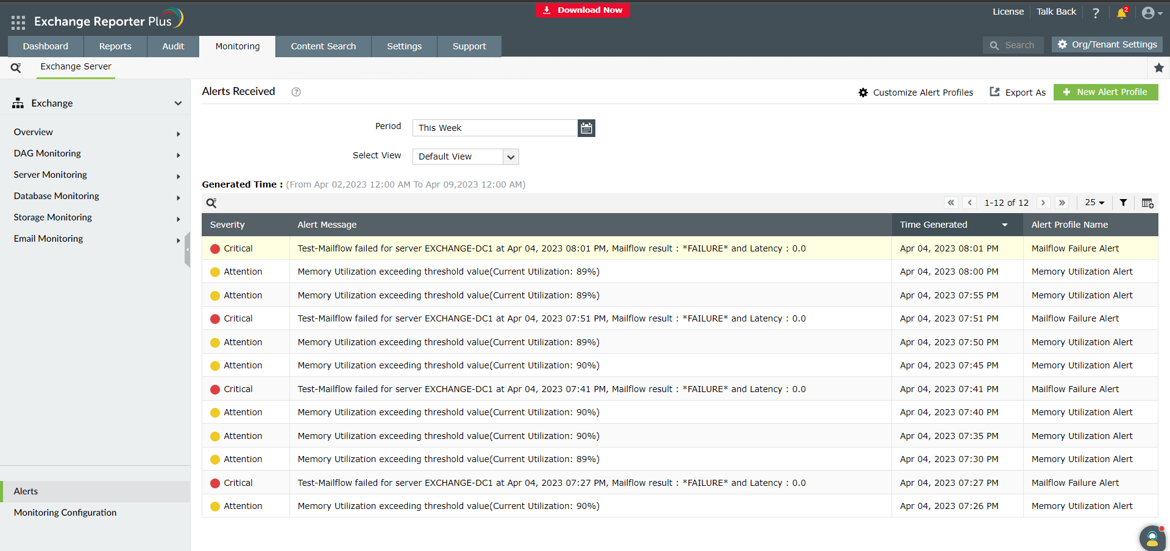This screenshot has width=1170, height=551.
Task: Open Customize Alert Profiles
Action: (x=916, y=93)
